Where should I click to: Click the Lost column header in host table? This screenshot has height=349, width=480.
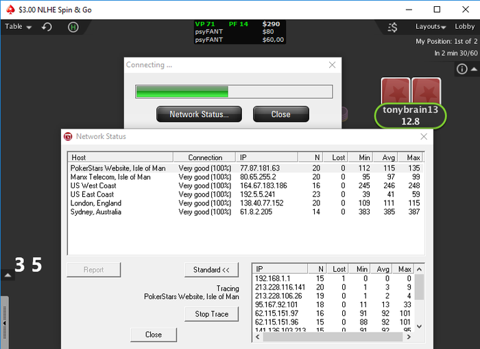pyautogui.click(x=335, y=157)
